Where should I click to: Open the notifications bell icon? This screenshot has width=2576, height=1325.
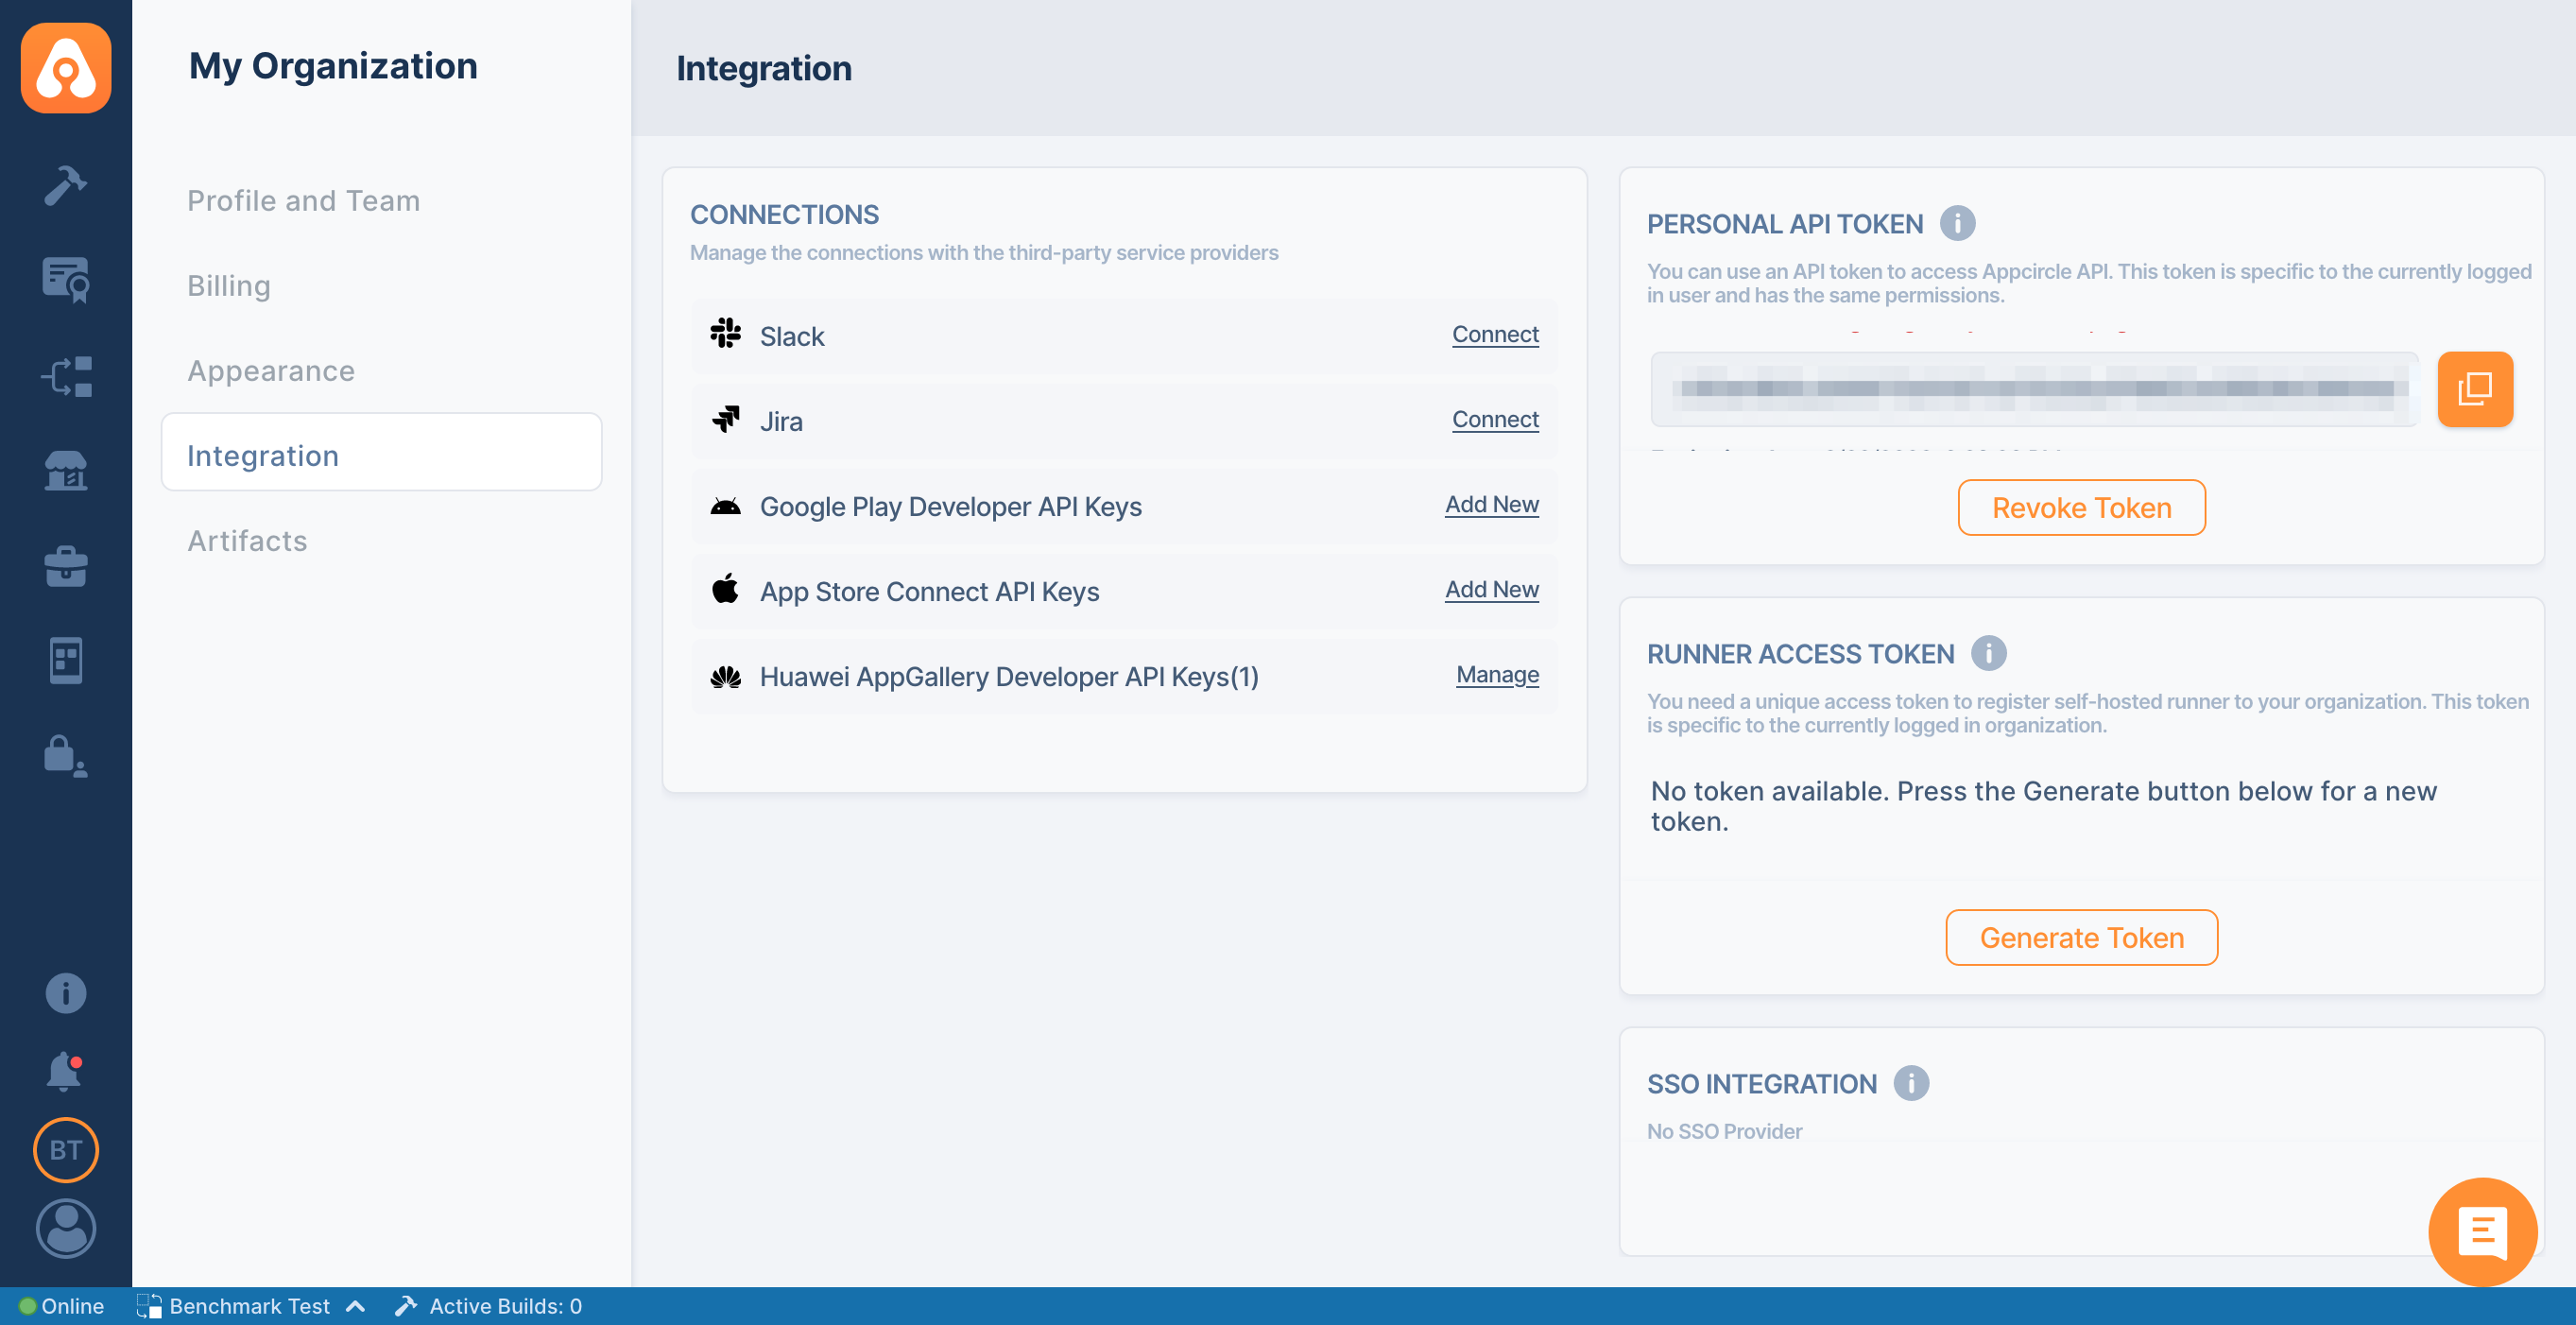tap(64, 1071)
